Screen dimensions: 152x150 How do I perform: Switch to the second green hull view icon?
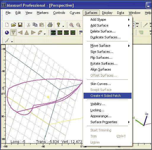coord(60,32)
